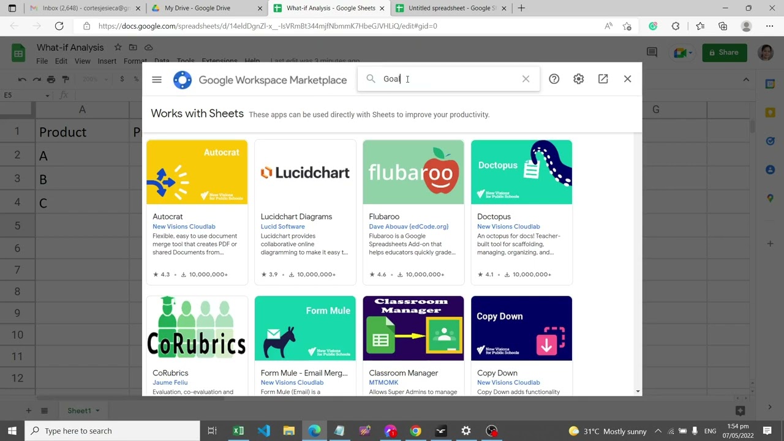Click the Paint format icon
Viewport: 784px width, 441px height.
(66, 79)
